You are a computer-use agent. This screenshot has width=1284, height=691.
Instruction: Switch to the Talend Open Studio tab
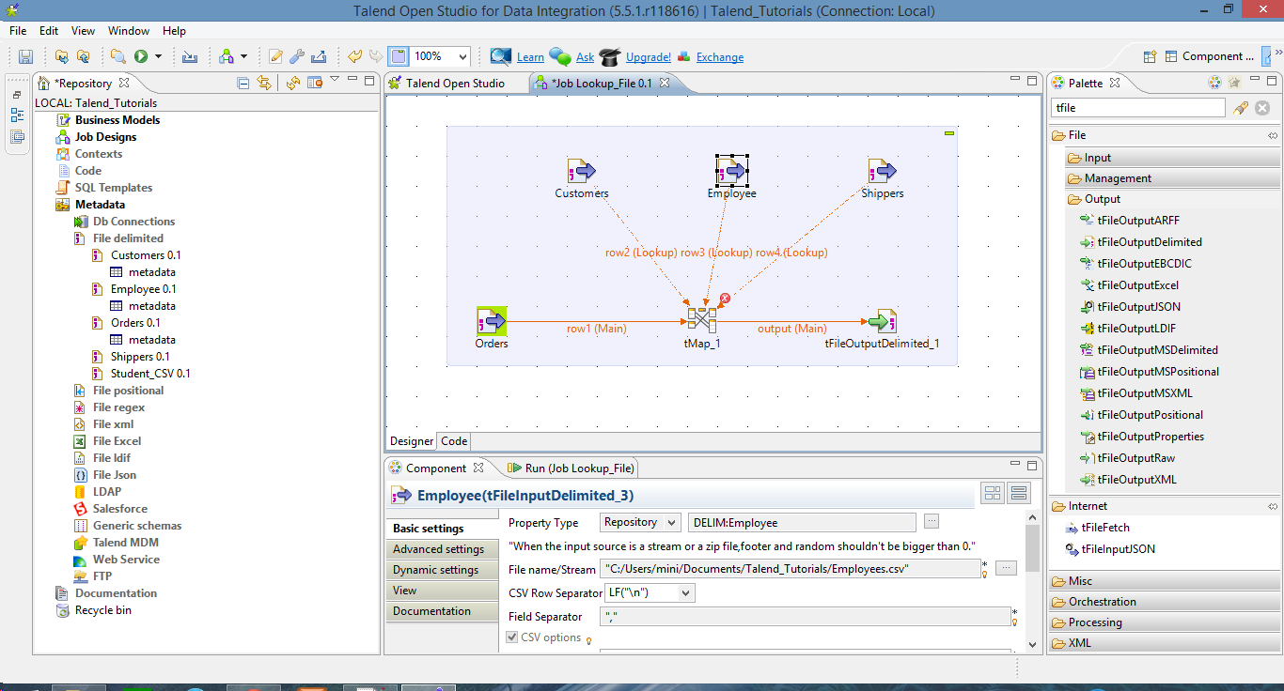(x=455, y=84)
